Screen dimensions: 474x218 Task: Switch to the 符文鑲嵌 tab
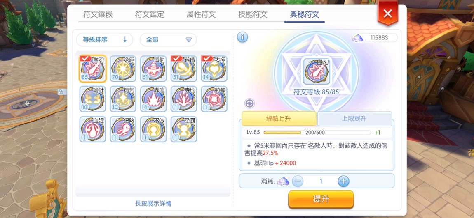click(x=98, y=14)
